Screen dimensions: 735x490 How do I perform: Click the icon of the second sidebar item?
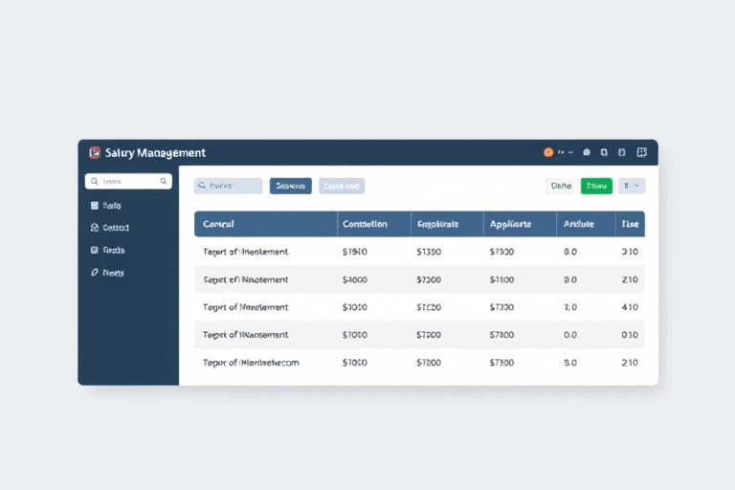point(94,229)
